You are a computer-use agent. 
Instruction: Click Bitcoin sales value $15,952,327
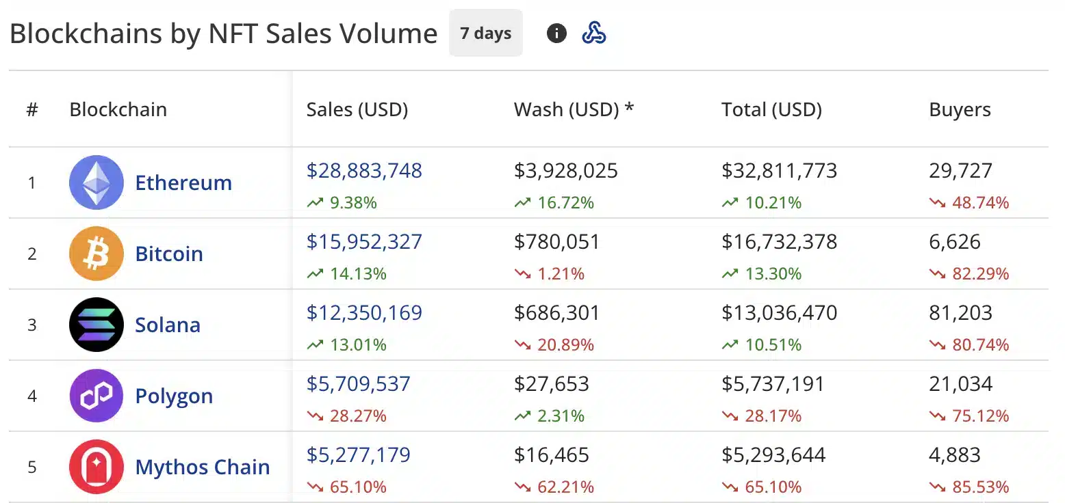364,241
